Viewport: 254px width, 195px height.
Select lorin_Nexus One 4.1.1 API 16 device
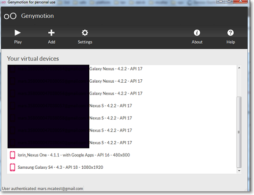(122, 155)
